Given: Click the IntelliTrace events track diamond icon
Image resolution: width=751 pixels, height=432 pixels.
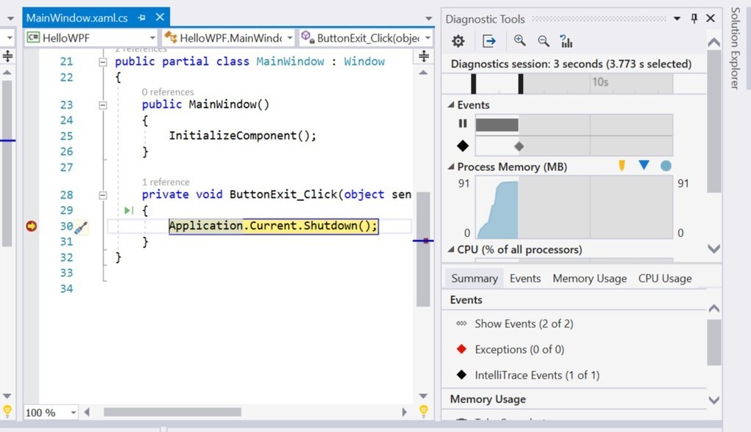Looking at the screenshot, I should coord(463,146).
